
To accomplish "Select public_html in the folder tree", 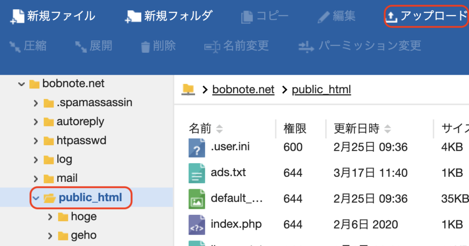I will [90, 197].
